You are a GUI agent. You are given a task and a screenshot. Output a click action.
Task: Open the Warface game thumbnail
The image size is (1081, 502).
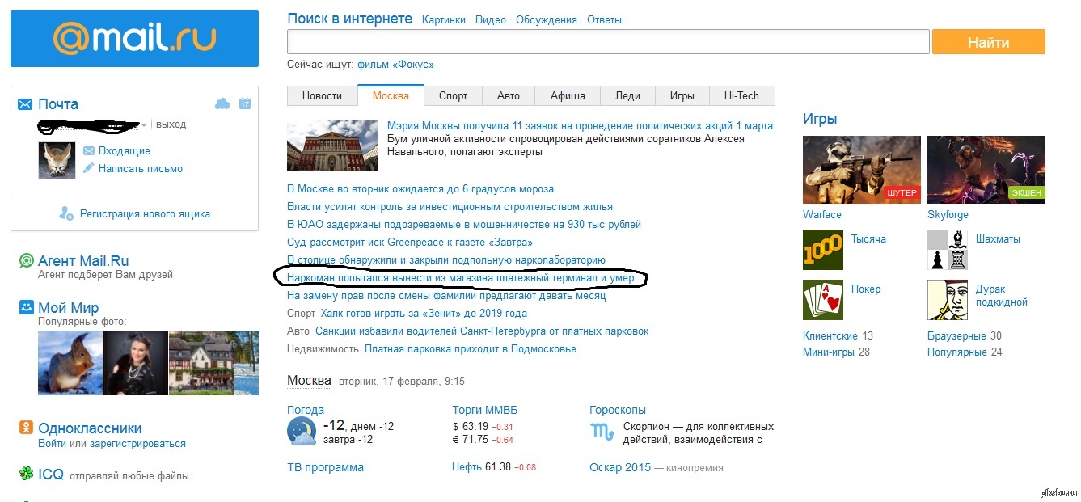coord(861,169)
